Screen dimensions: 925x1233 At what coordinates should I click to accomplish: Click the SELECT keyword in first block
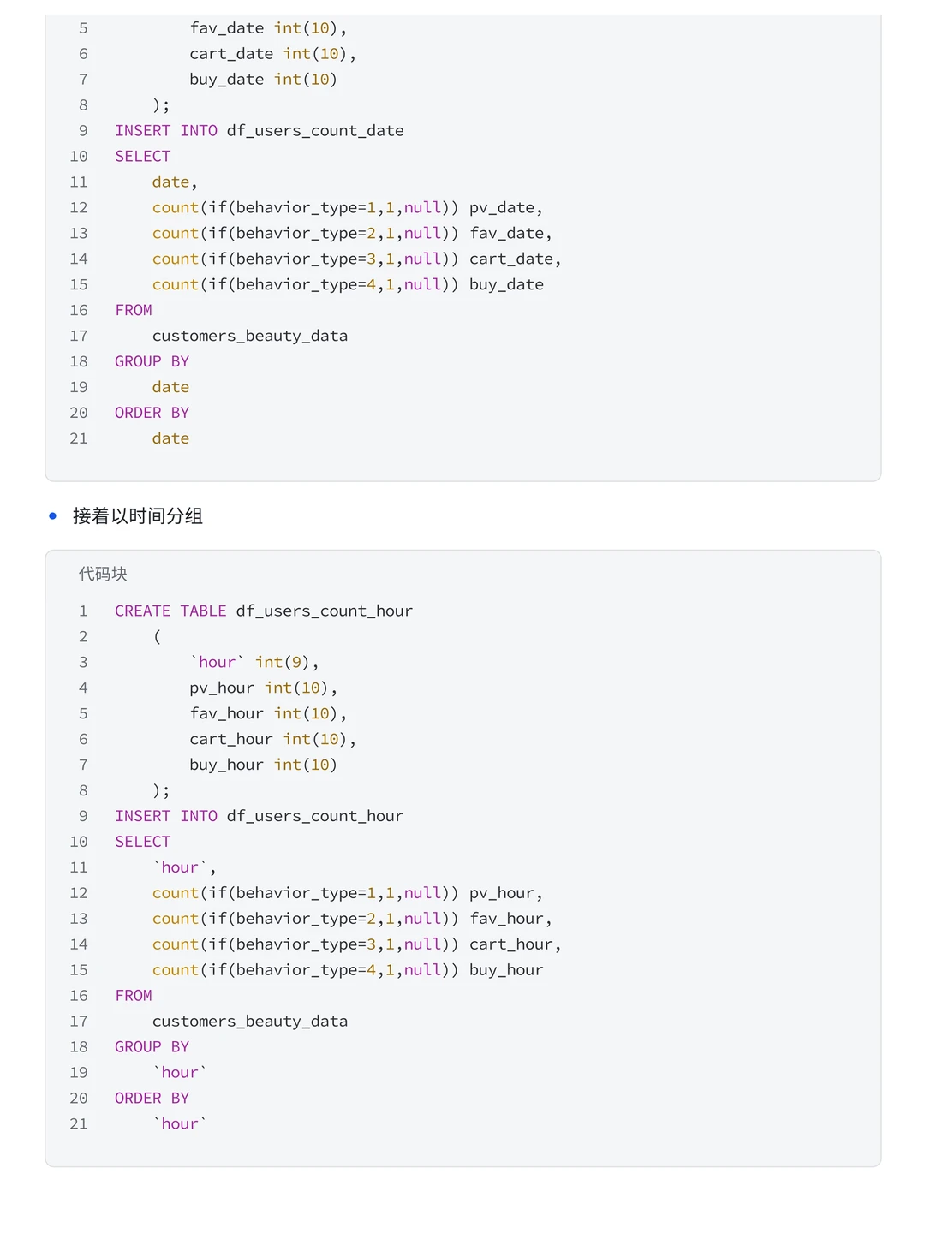143,156
